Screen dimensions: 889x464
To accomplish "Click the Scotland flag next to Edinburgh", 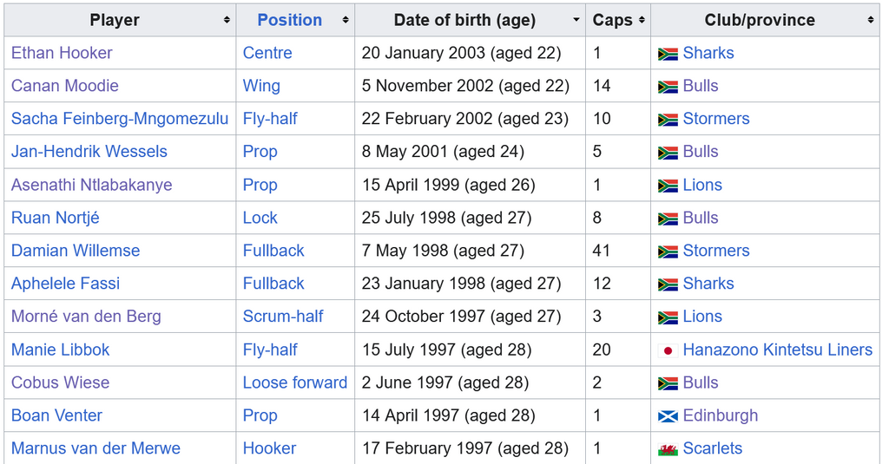I will [668, 416].
